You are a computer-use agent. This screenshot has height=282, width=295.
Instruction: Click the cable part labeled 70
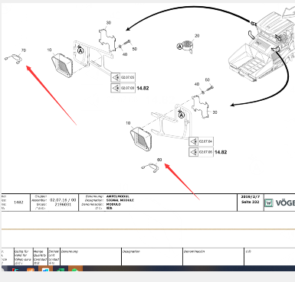(x=14, y=59)
